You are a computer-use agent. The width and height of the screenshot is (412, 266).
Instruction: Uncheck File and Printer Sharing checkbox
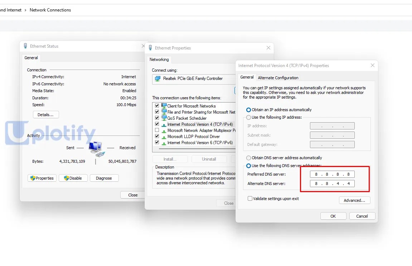(x=157, y=111)
